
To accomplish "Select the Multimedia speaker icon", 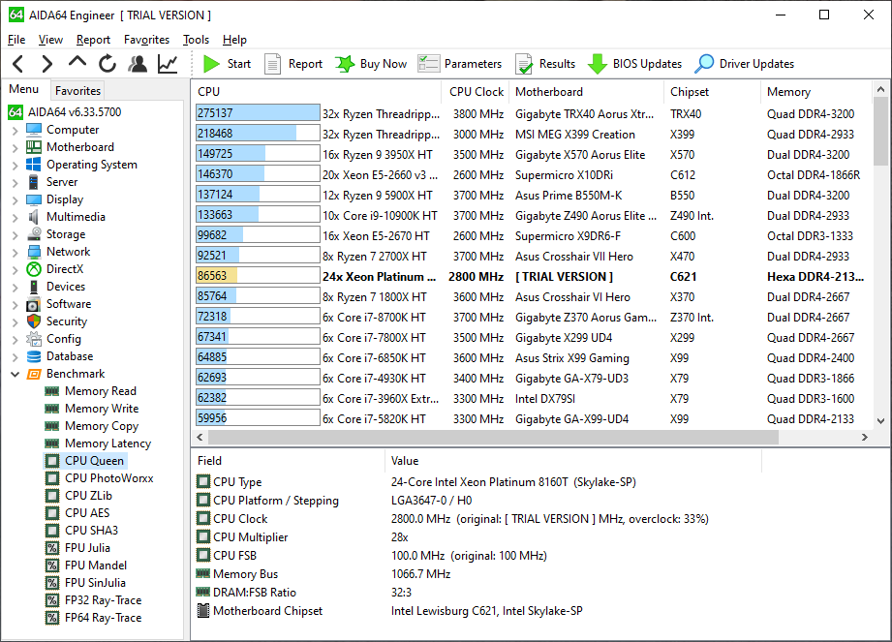I will (x=34, y=217).
